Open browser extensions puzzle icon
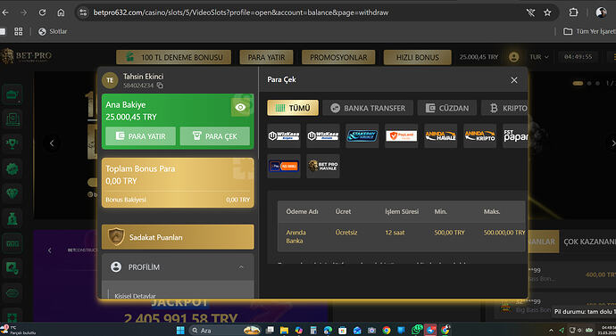The height and width of the screenshot is (336, 616). click(573, 12)
